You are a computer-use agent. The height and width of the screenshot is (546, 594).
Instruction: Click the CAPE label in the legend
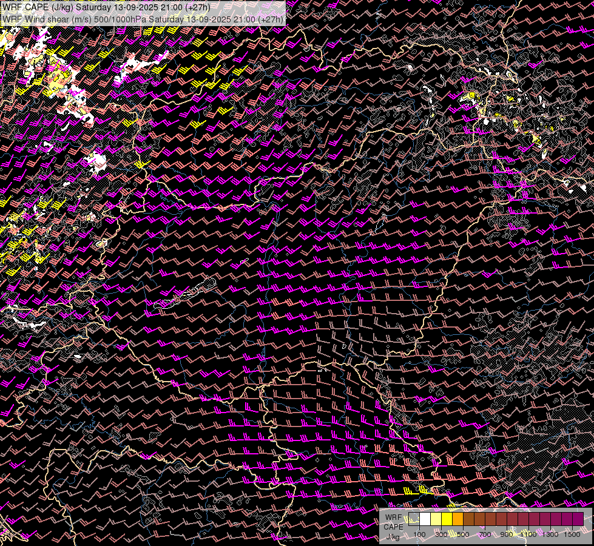click(x=393, y=527)
